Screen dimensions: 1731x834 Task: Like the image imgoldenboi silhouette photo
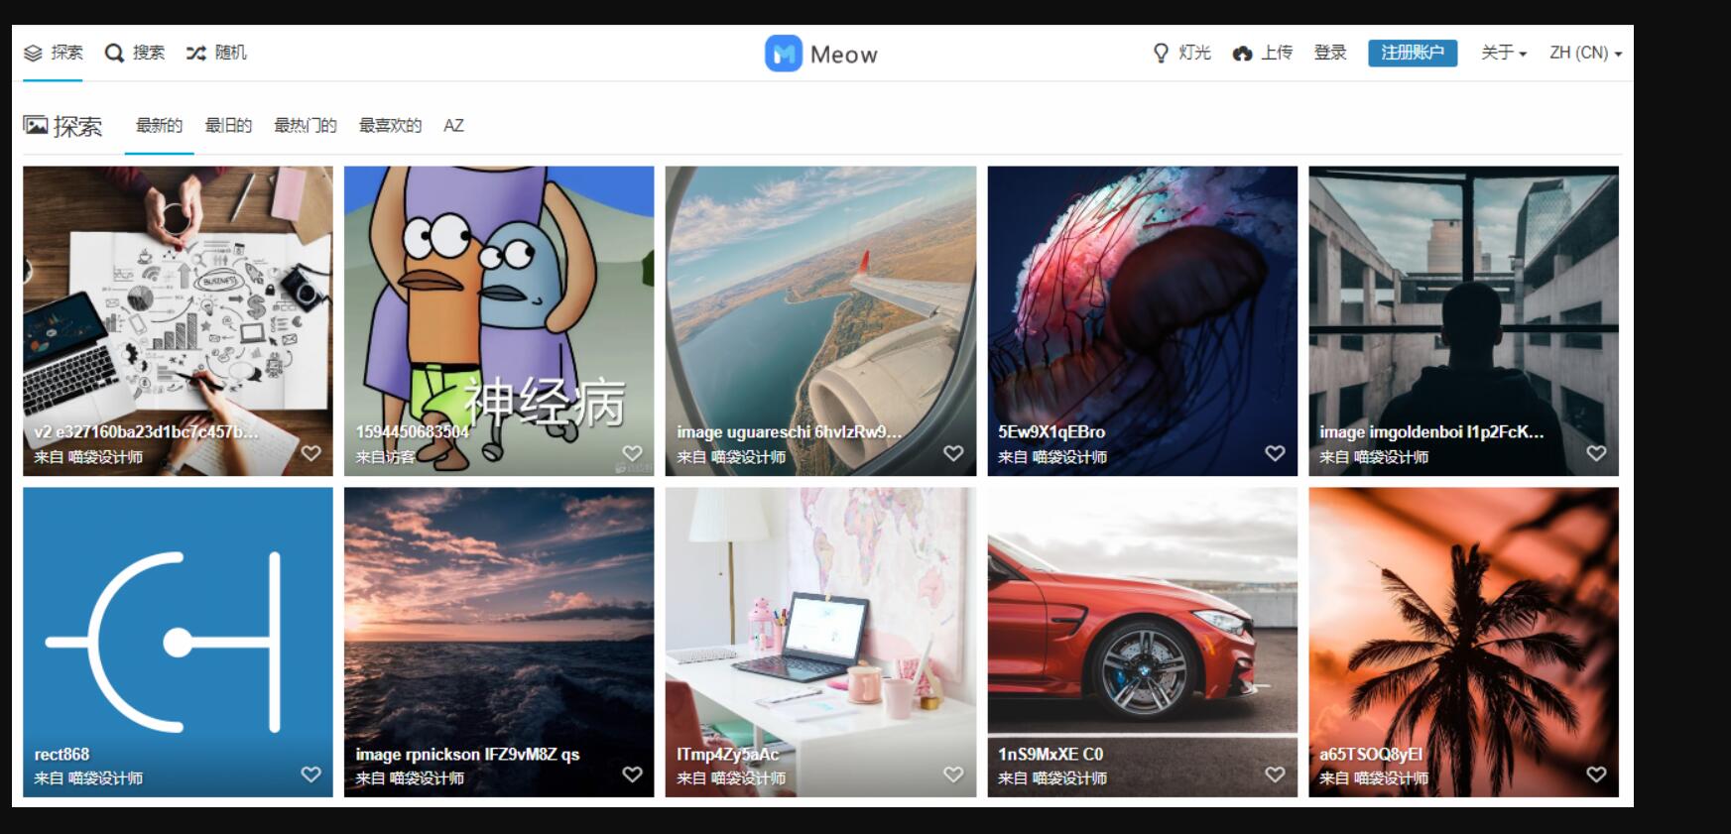coord(1596,453)
